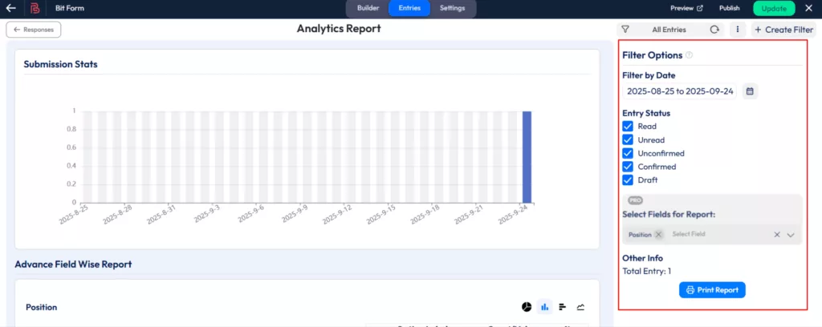Switch to the Entries tab
This screenshot has height=327, width=822.
(409, 8)
